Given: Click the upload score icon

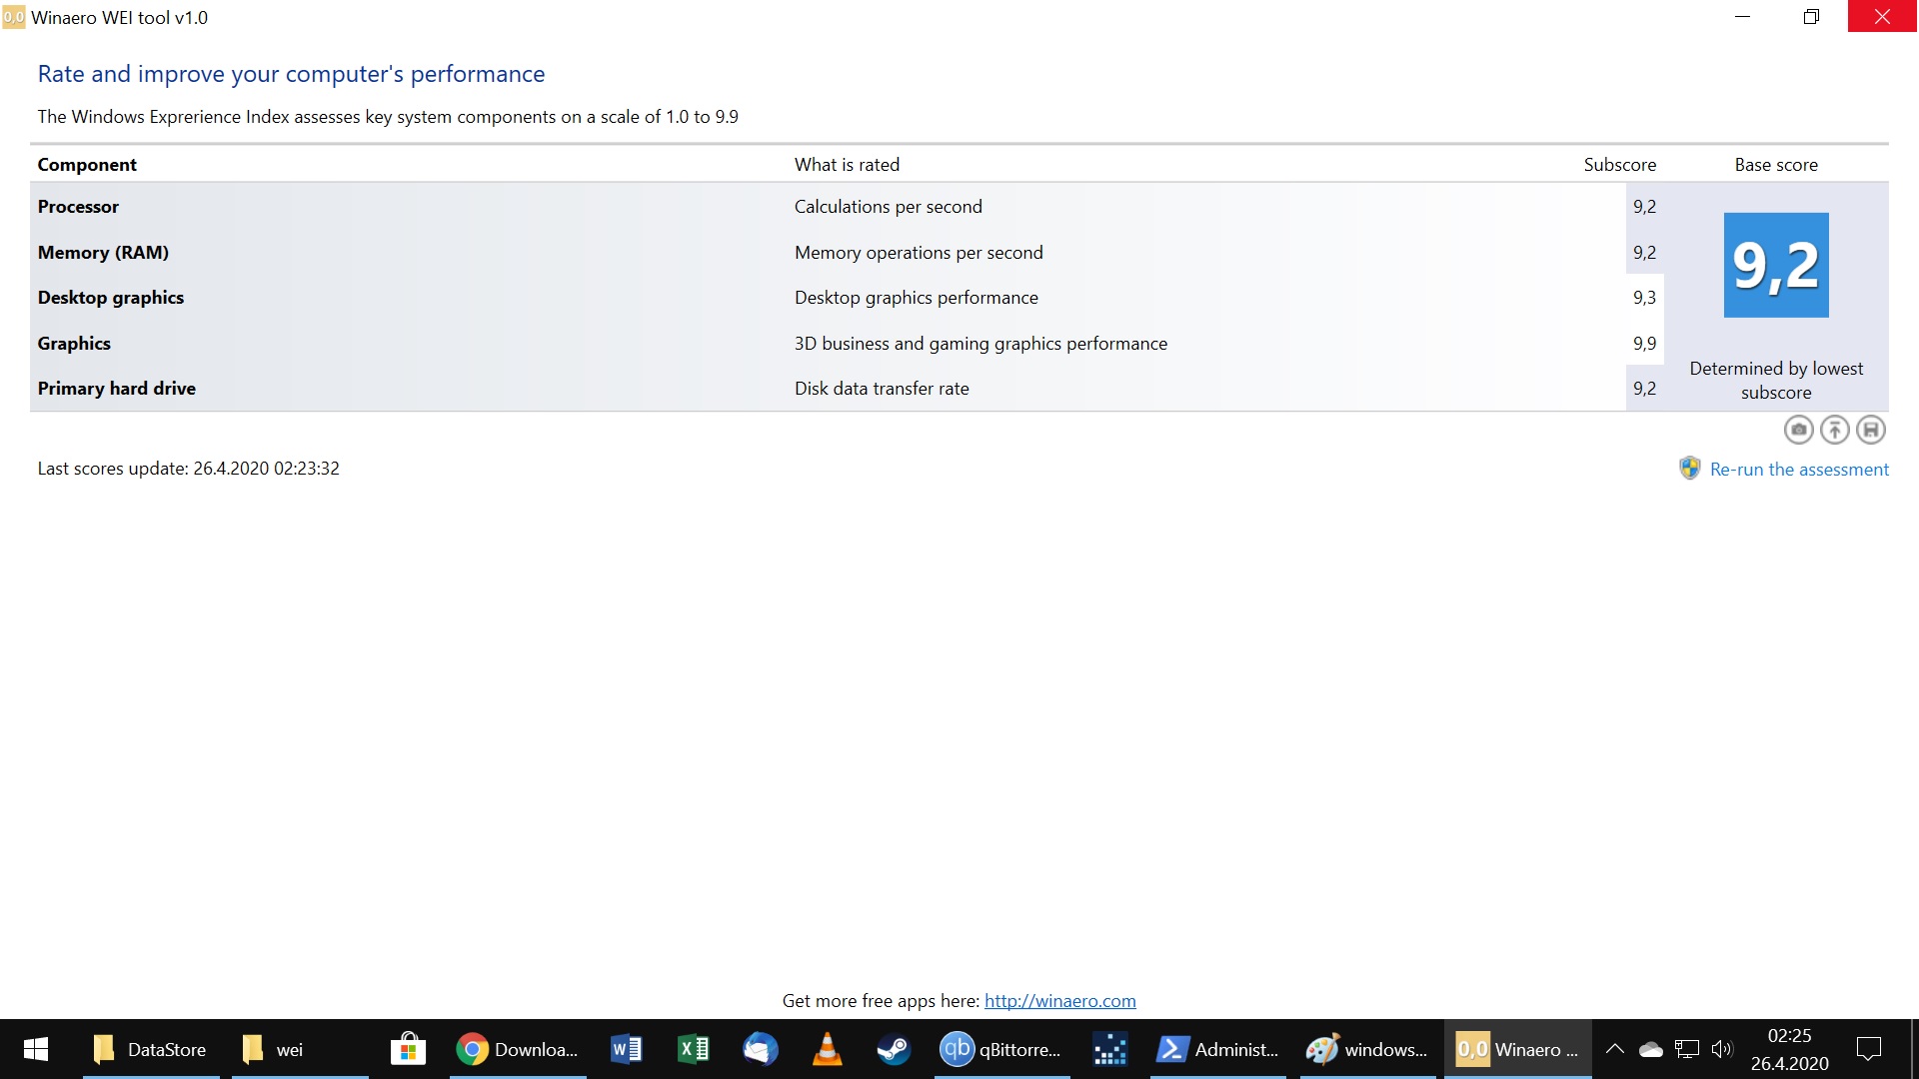Looking at the screenshot, I should [1834, 430].
